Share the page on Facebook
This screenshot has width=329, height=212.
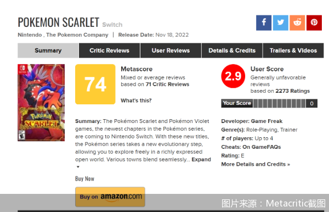(264, 23)
